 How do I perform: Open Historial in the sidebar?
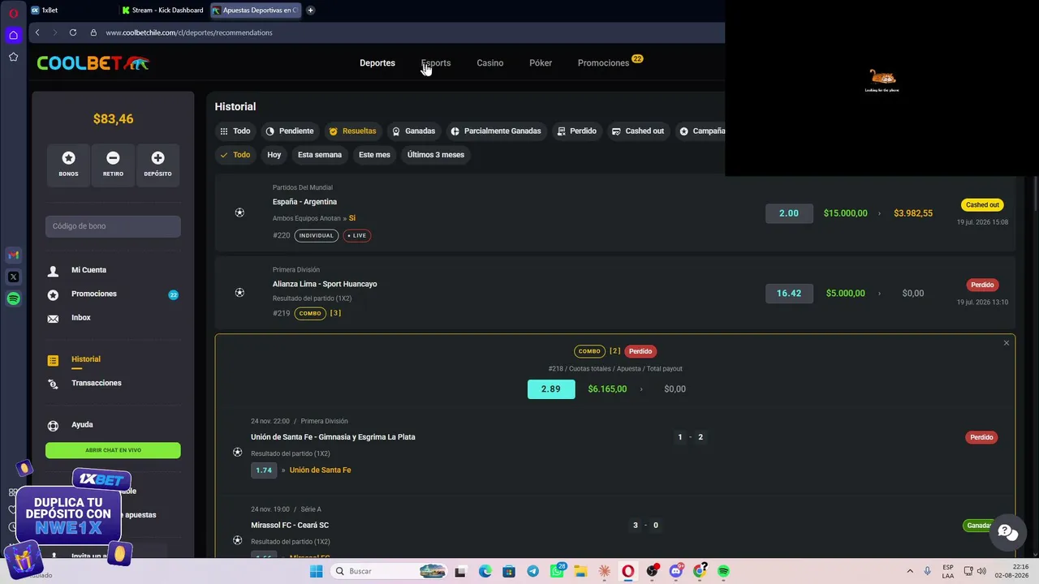coord(86,359)
